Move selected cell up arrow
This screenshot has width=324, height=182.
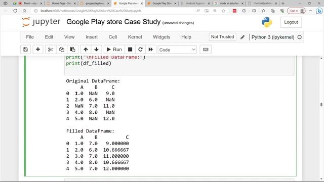[x=86, y=50]
